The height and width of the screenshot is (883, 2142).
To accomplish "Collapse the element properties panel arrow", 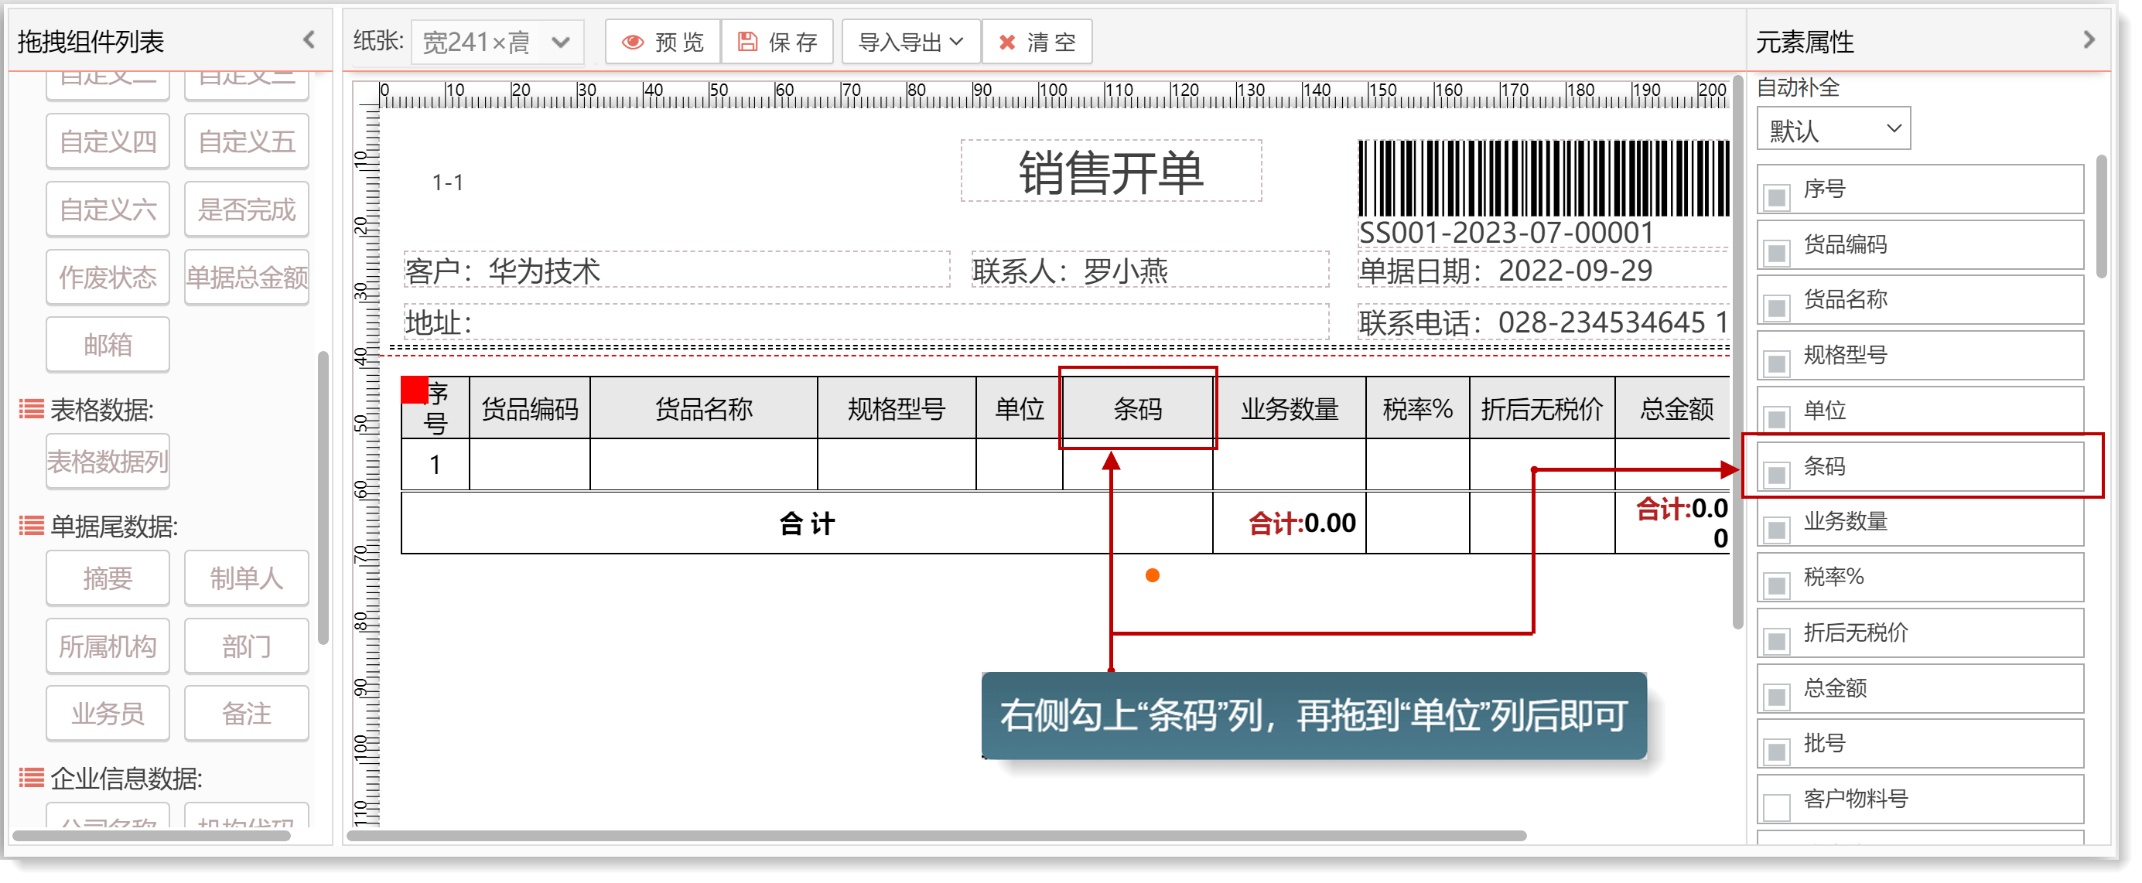I will click(x=2089, y=40).
